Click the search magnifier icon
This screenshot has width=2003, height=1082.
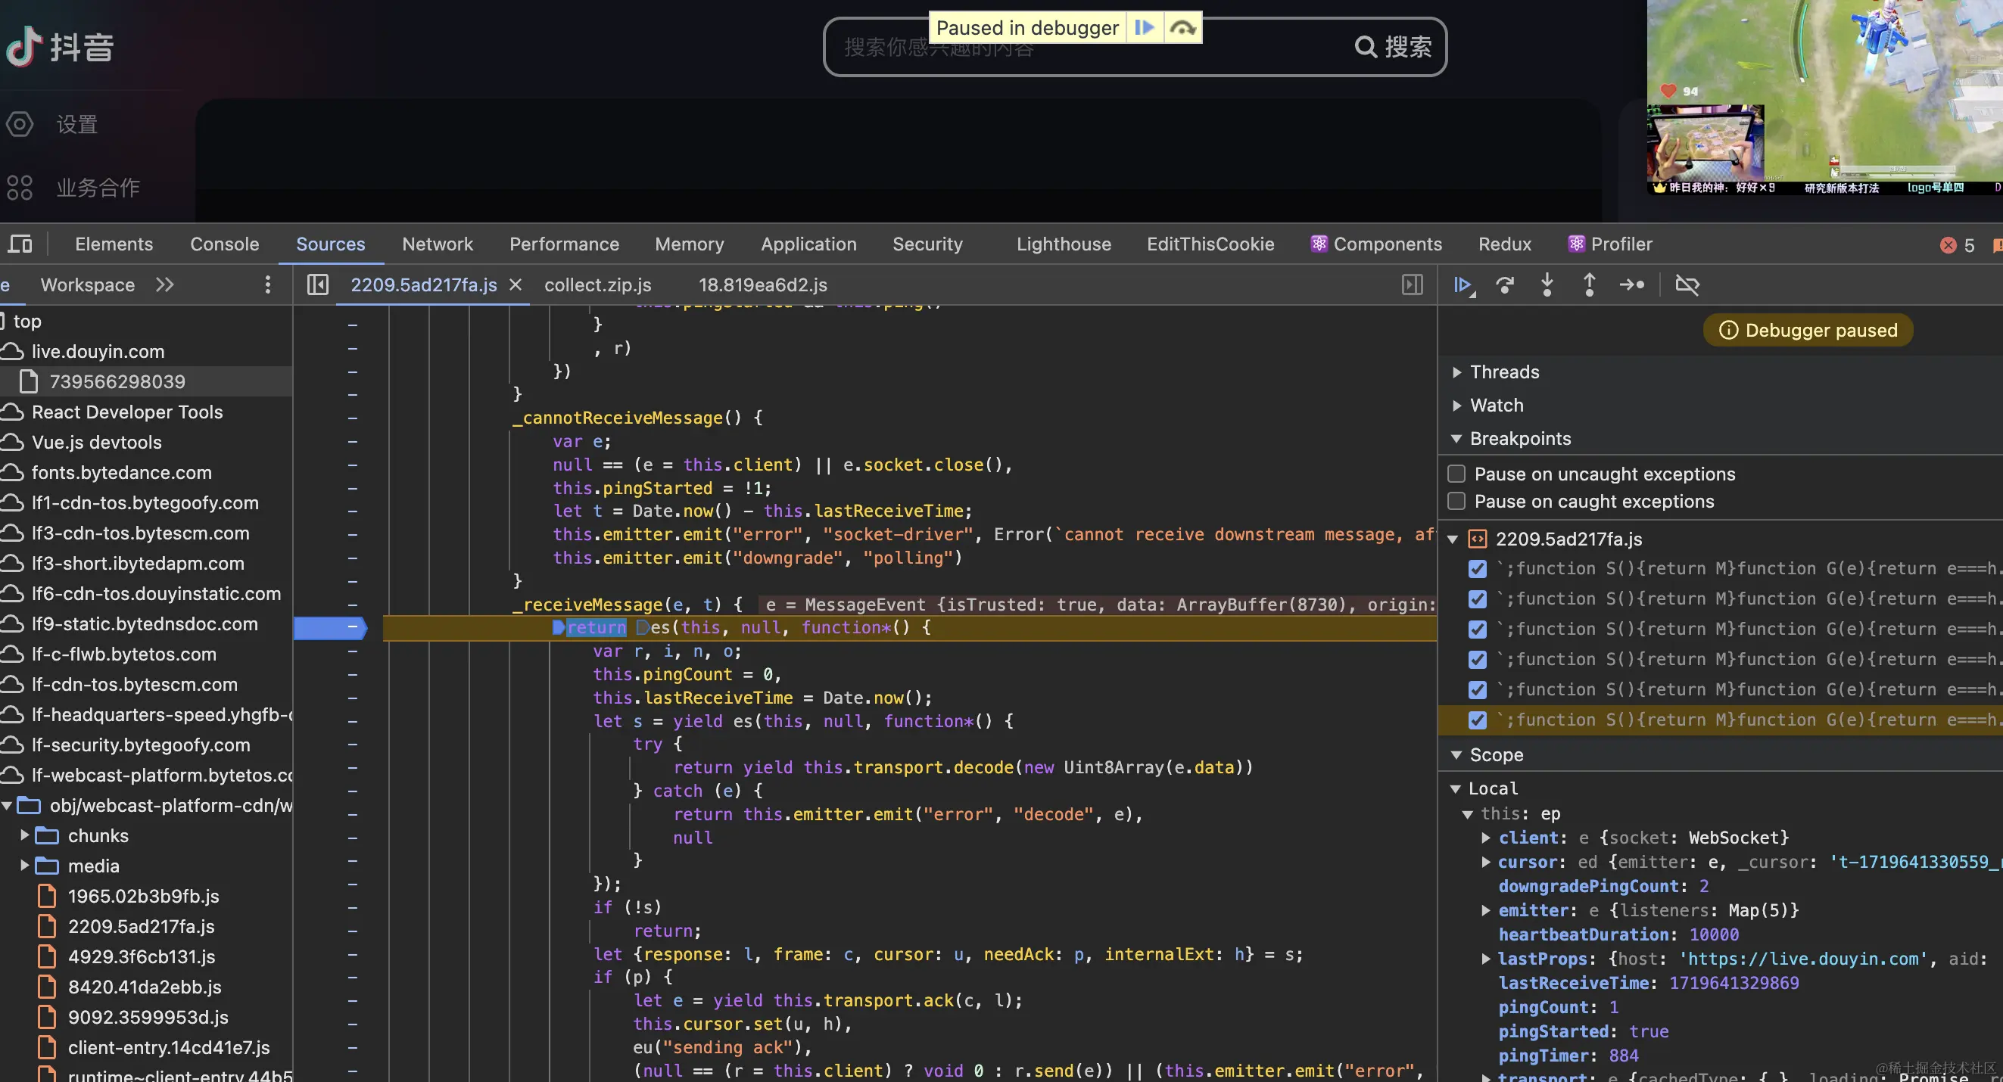click(x=1366, y=47)
